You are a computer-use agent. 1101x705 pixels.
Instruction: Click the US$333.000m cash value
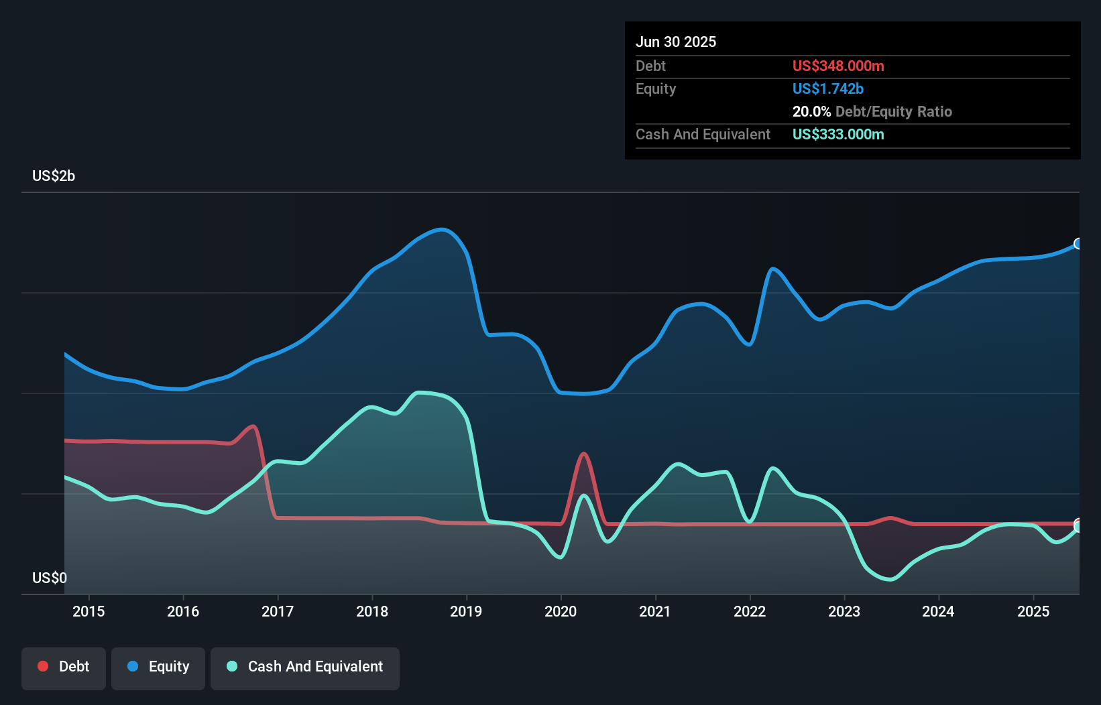[x=838, y=134]
